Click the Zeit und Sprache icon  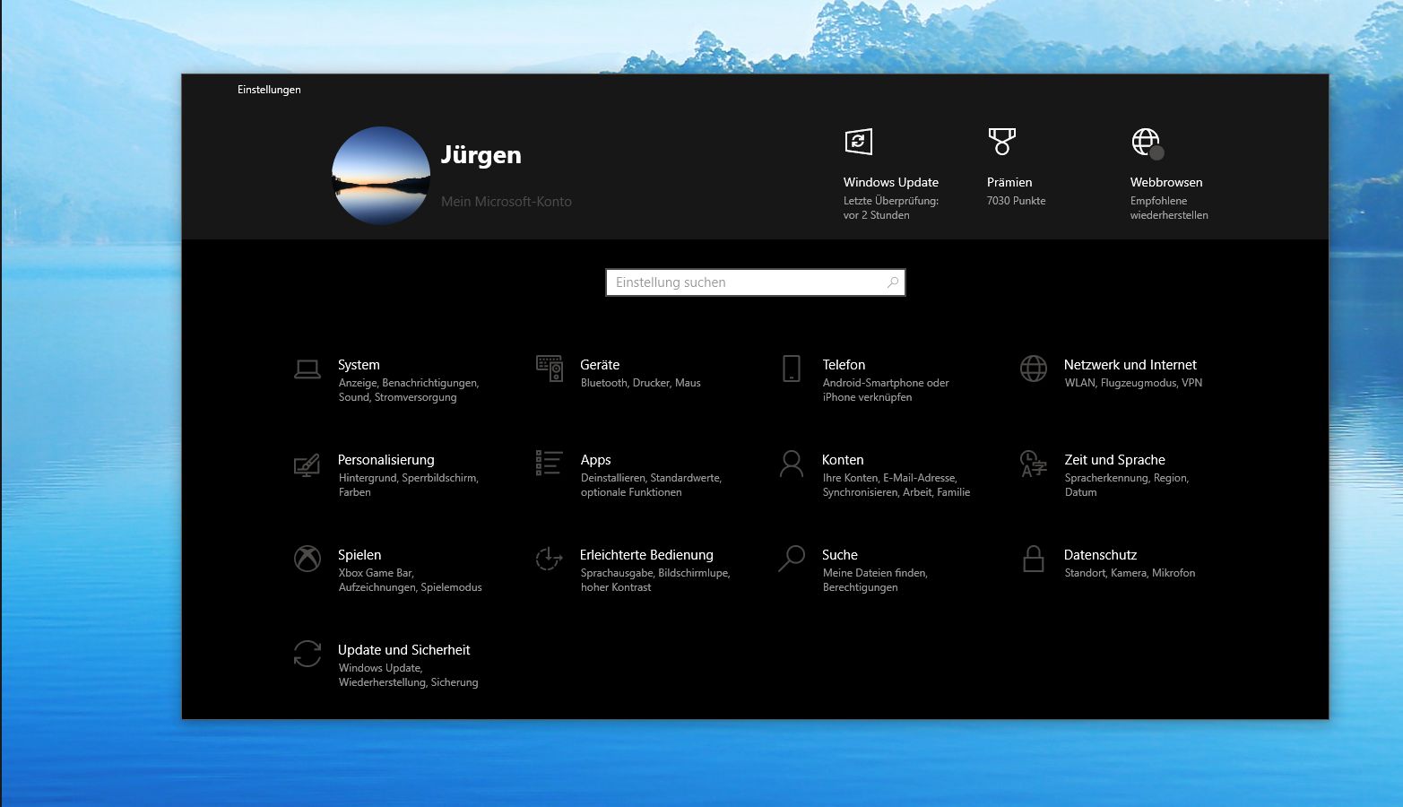pyautogui.click(x=1034, y=464)
